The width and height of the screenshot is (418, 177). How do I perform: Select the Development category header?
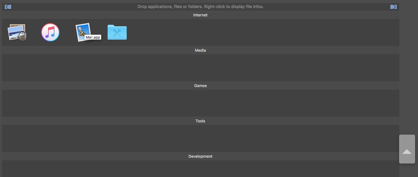pos(200,156)
